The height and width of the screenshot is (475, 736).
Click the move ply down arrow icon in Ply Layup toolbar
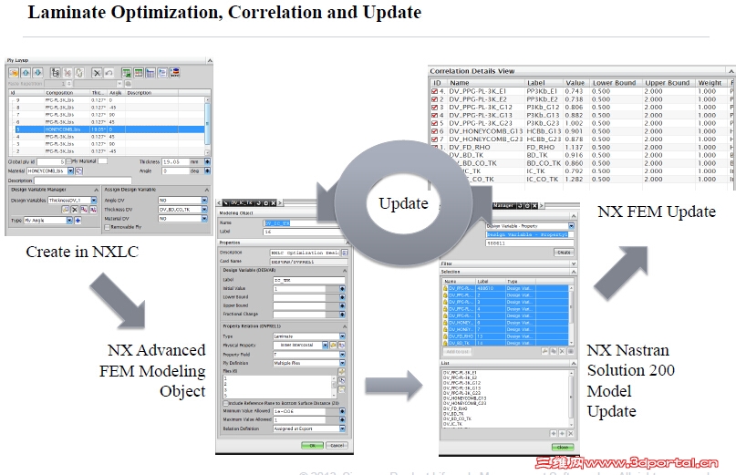tap(38, 73)
